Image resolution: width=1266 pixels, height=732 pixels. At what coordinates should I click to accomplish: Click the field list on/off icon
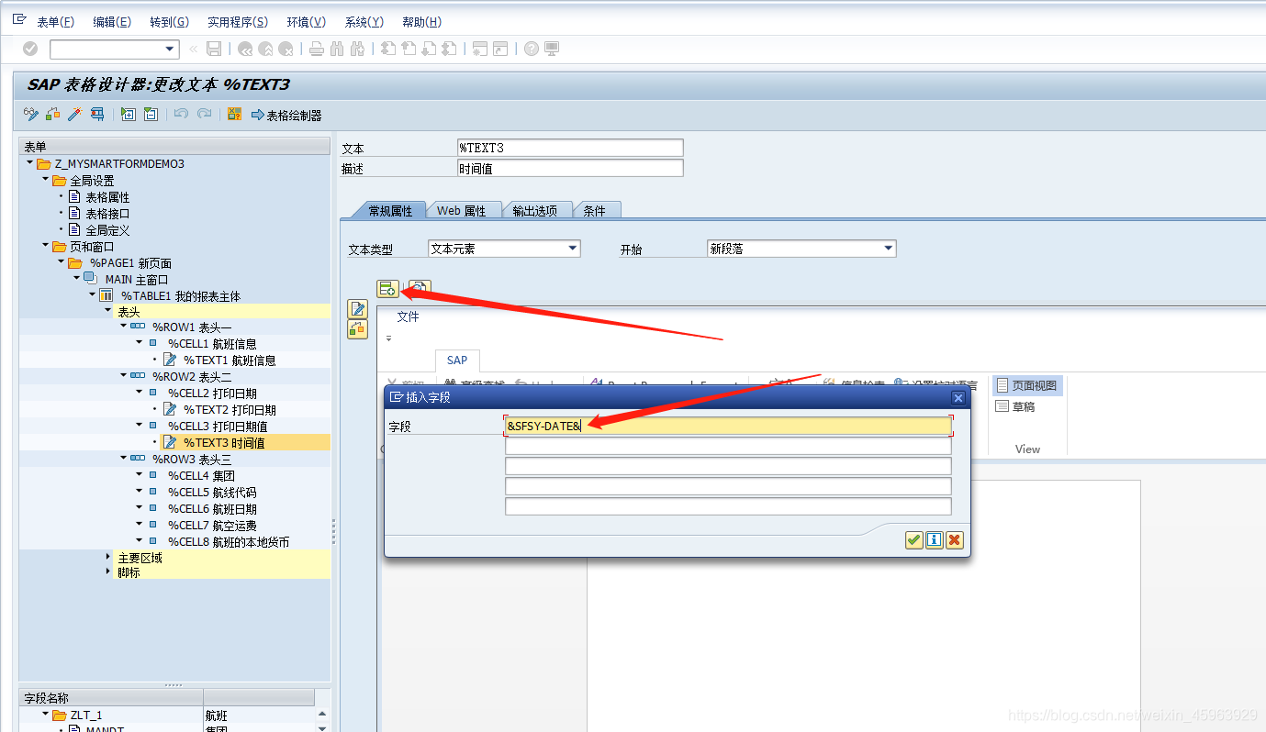coord(234,115)
